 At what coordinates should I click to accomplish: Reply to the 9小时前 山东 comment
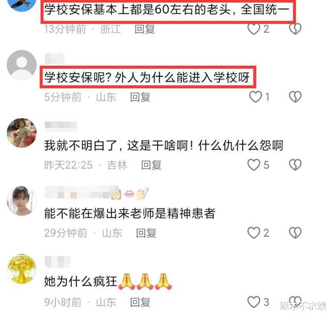[140, 302]
